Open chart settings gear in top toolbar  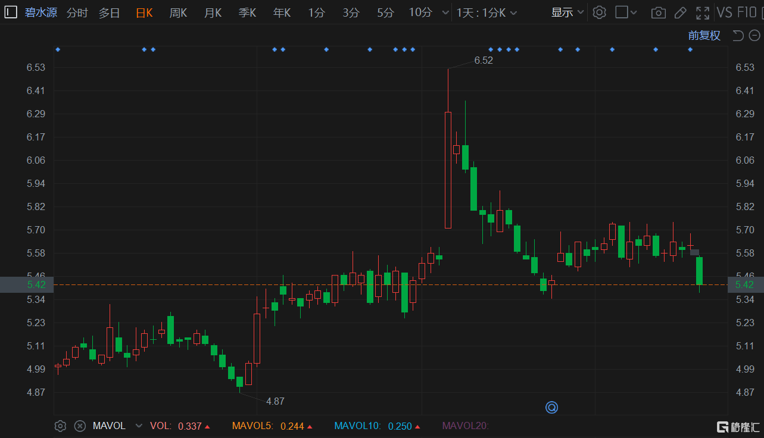tap(600, 12)
